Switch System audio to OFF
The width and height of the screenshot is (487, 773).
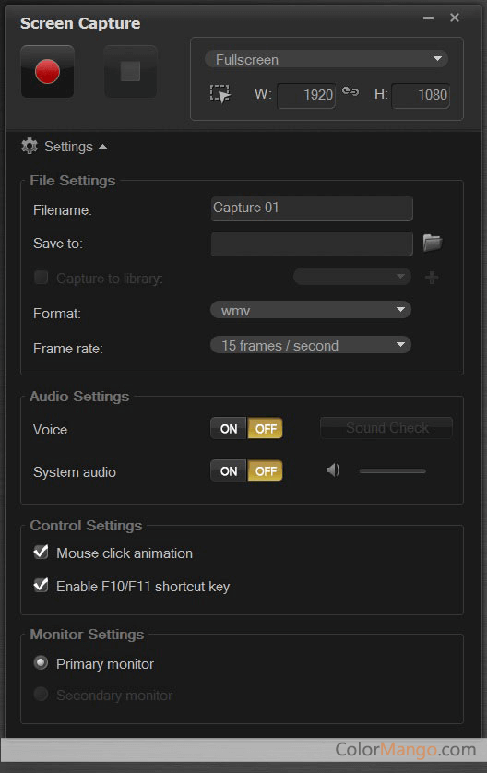(266, 470)
